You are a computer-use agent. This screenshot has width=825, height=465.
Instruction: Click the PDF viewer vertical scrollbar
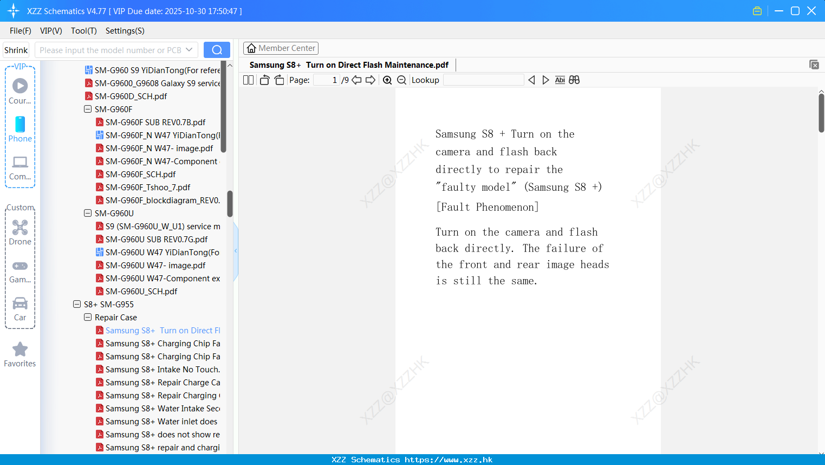[x=821, y=113]
